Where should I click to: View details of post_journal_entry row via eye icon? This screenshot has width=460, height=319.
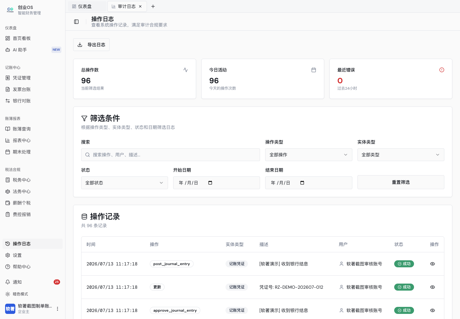tap(433, 264)
